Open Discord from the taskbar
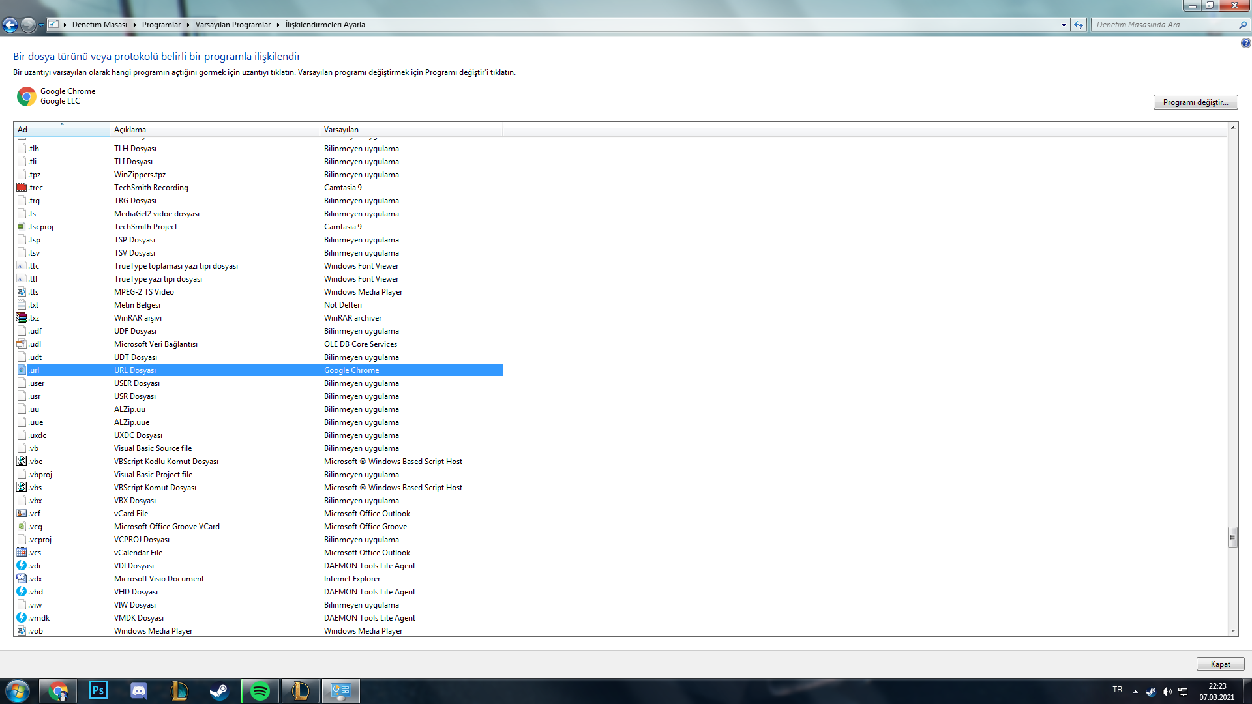Screen dimensions: 1252x704 coord(139,690)
